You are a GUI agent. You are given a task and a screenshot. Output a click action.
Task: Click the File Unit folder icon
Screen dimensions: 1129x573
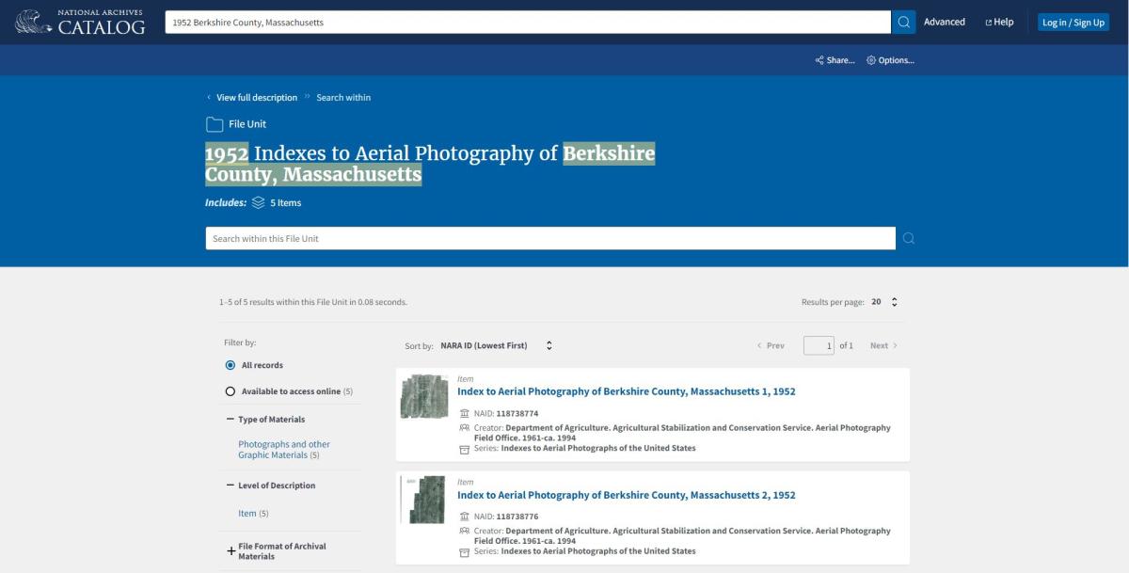pyautogui.click(x=215, y=124)
